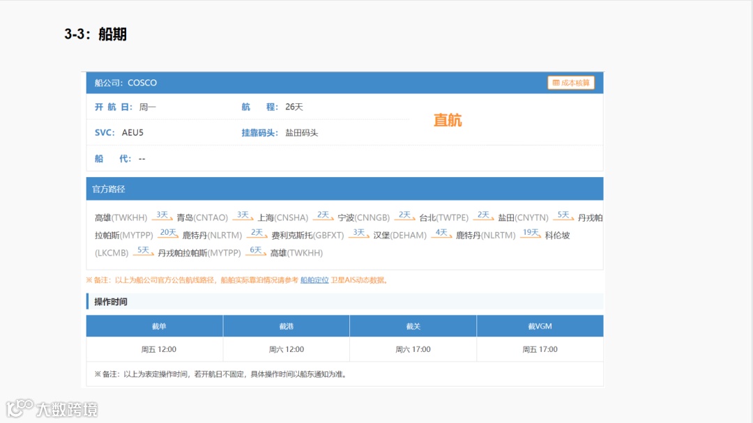Click the 截港 column header
Viewport: 753px width, 423px height.
tap(287, 326)
